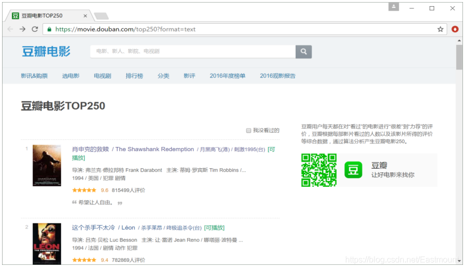Click the 豆瓣电影TOP250 page heading
This screenshot has height=269, width=464.
(x=63, y=106)
